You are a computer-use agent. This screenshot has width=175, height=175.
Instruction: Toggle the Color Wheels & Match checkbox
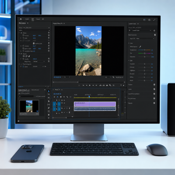(x=154, y=94)
